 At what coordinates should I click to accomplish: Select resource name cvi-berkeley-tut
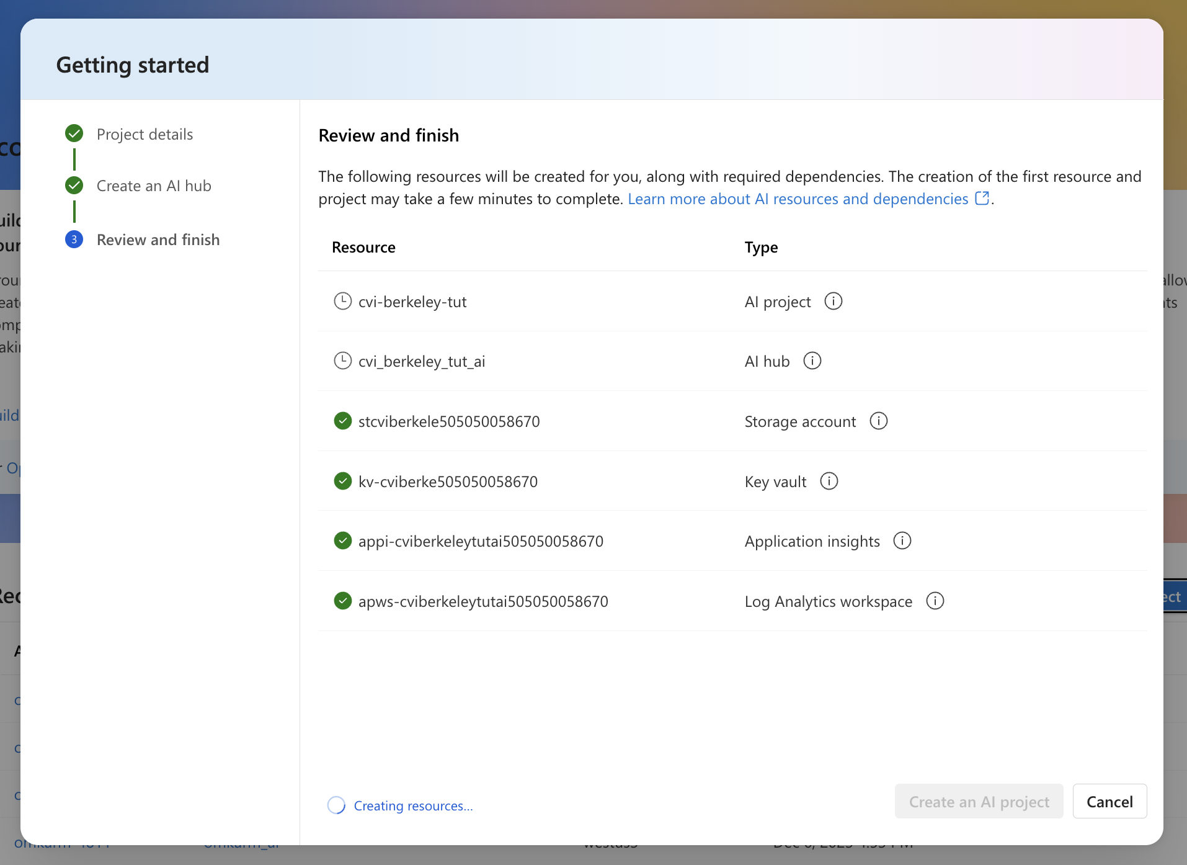[x=412, y=302]
